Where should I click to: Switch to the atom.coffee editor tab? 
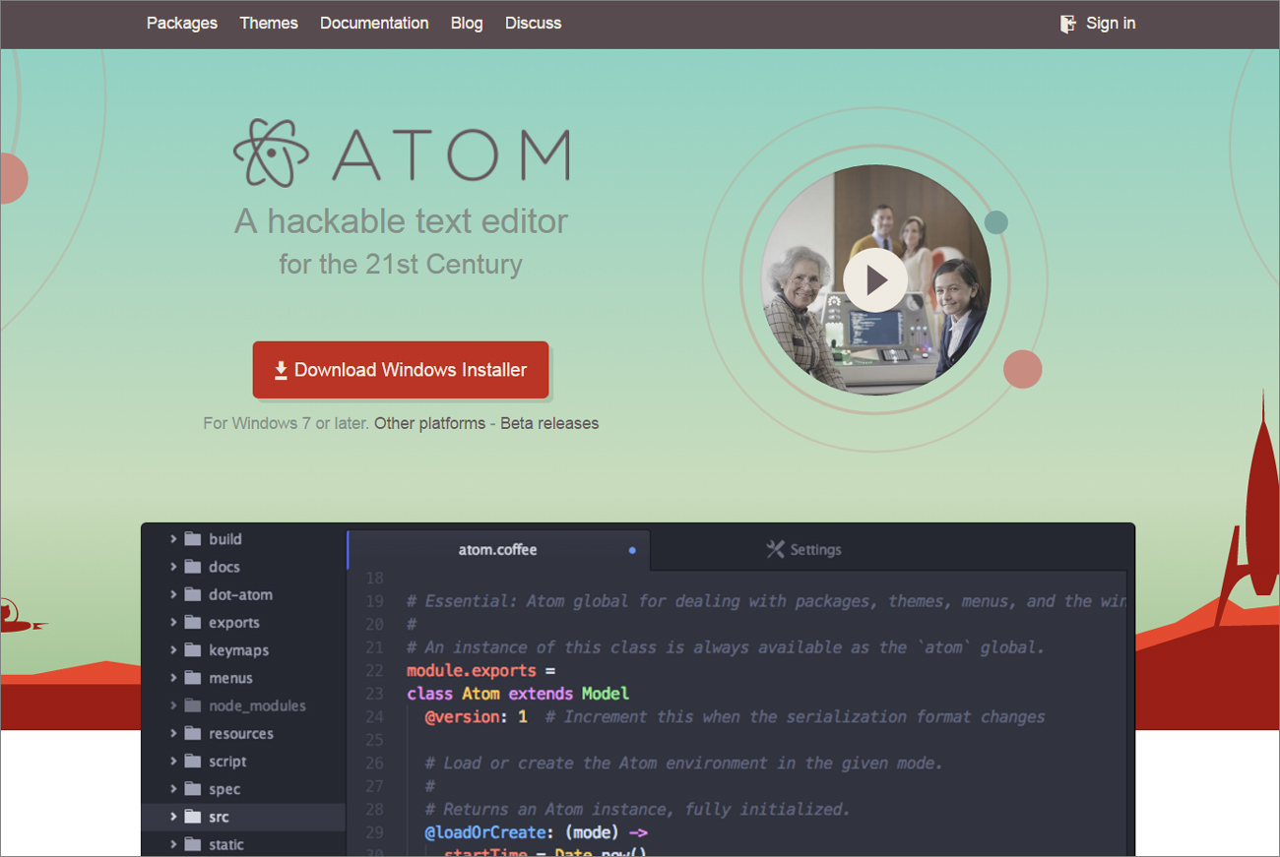coord(498,550)
